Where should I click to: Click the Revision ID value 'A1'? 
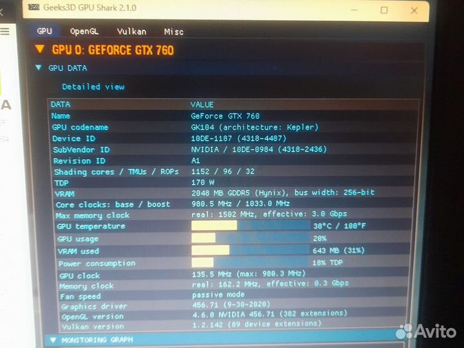coord(196,160)
